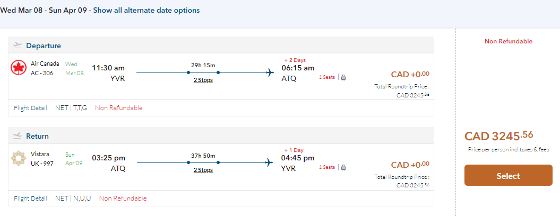Click the baggage icon on return flight
The height and width of the screenshot is (217, 560).
click(343, 168)
